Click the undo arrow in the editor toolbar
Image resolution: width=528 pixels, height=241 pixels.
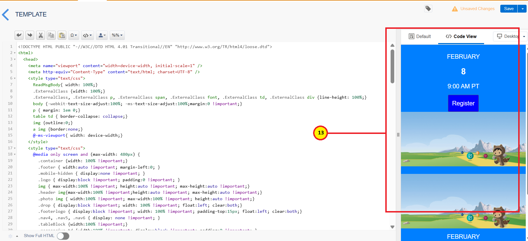coord(19,35)
